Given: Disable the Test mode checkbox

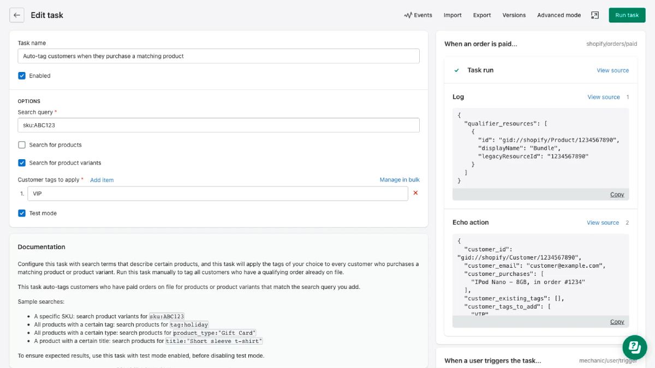Looking at the screenshot, I should coord(22,213).
